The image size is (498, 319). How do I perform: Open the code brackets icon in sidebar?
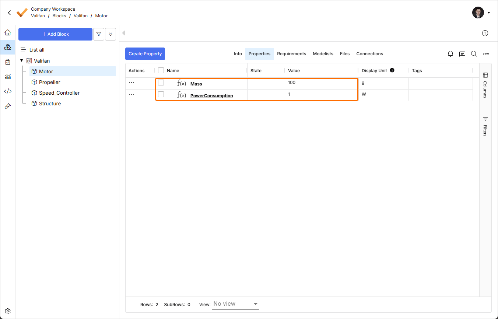pyautogui.click(x=8, y=91)
